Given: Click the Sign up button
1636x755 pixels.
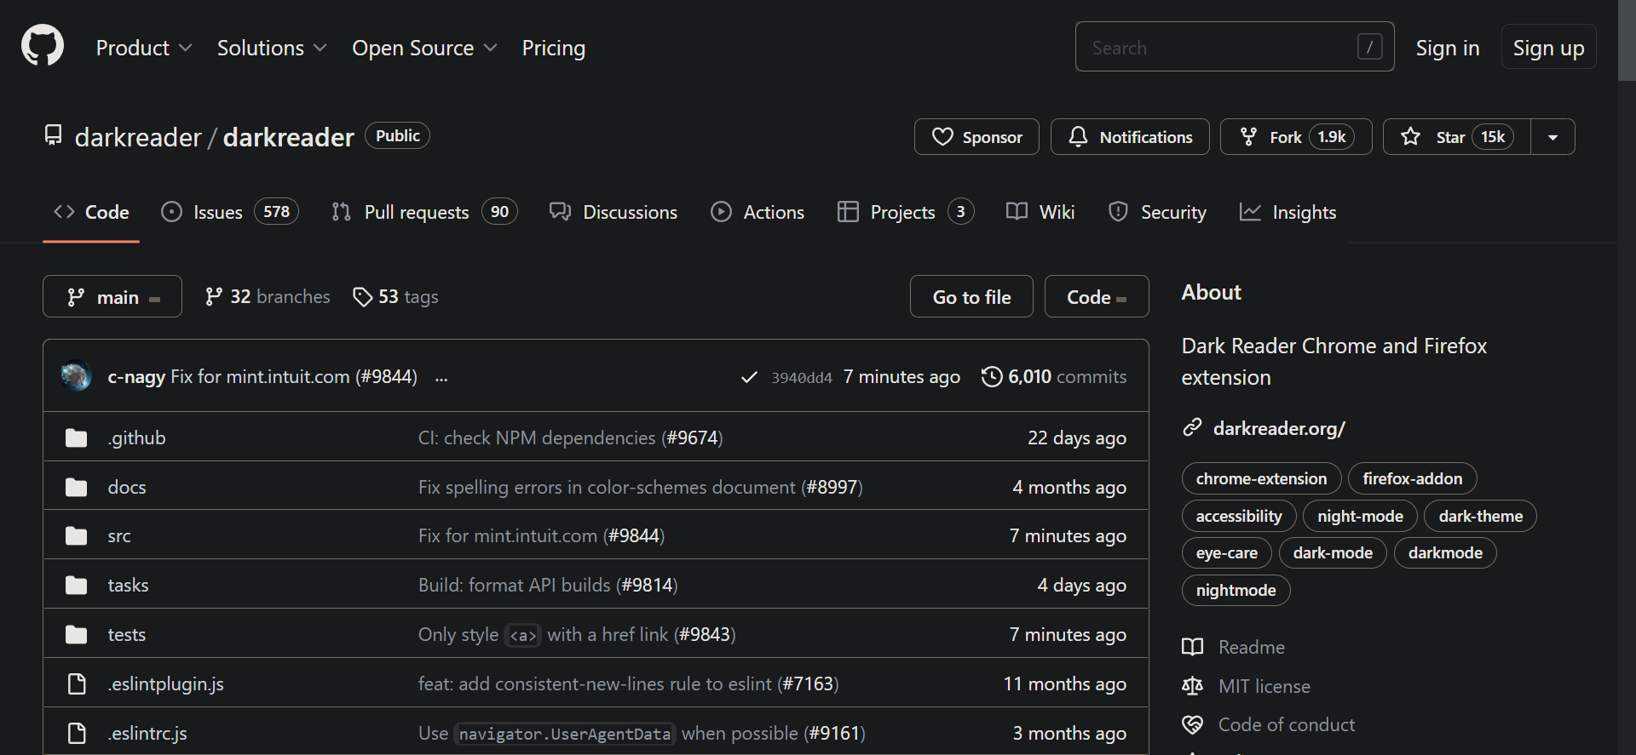Looking at the screenshot, I should (1548, 48).
